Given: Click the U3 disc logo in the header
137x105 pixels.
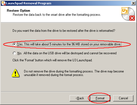Looking at the screenshot, I should [x=128, y=14].
